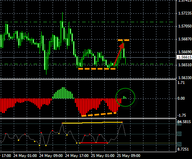Viewport: 192px width, 159px height.
Task: Click the 1.57235 price level label
Action: tap(185, 13)
